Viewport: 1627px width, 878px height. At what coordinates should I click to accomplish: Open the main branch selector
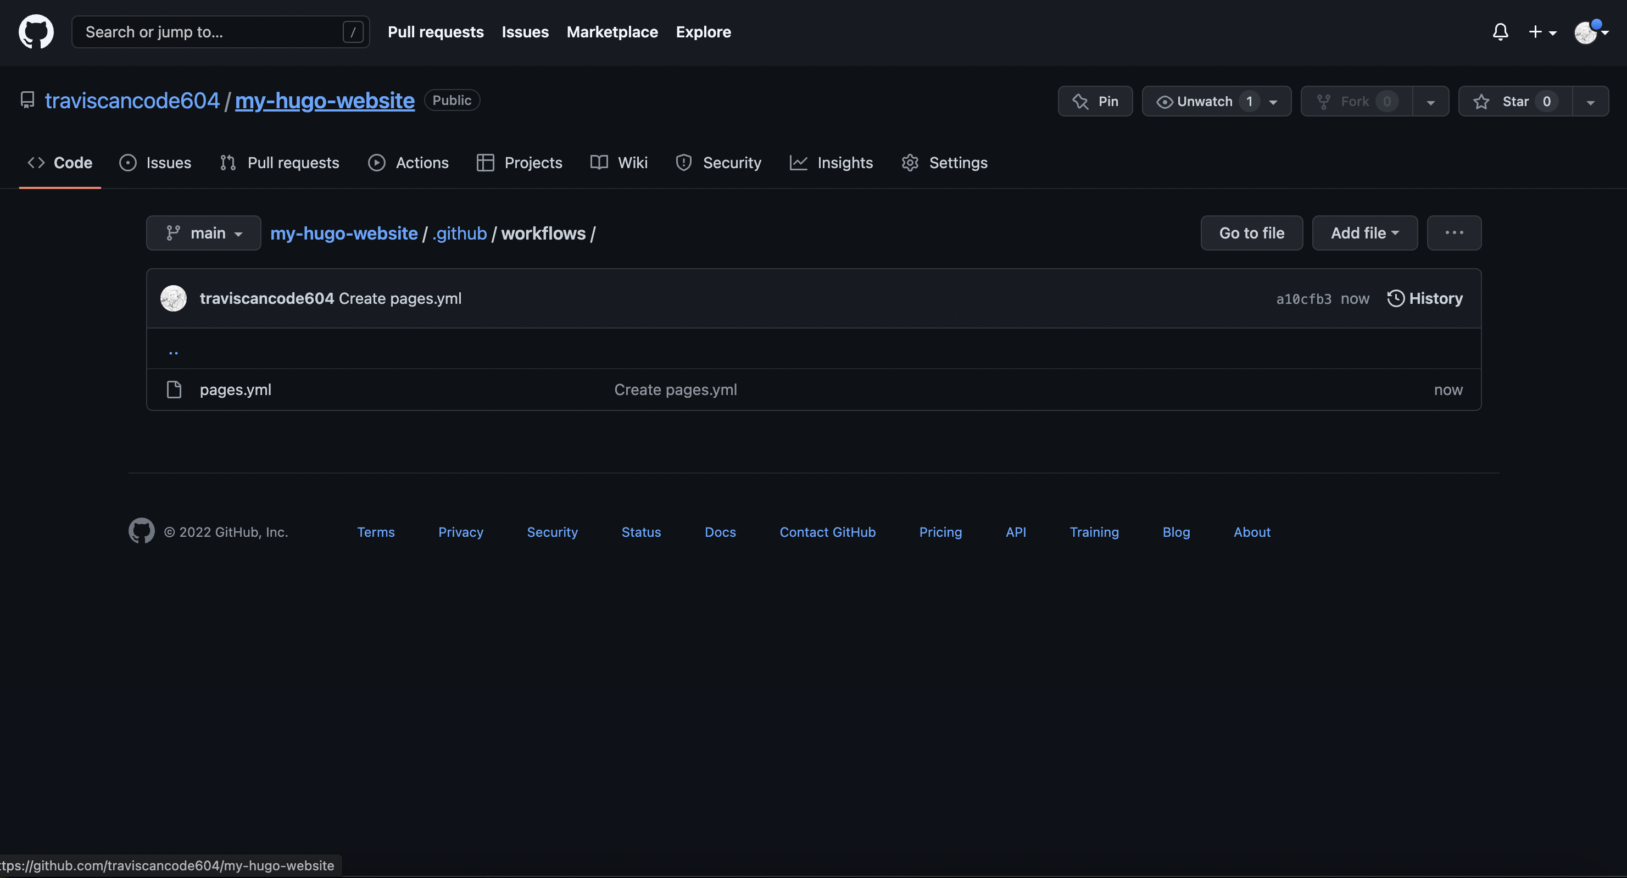tap(203, 233)
